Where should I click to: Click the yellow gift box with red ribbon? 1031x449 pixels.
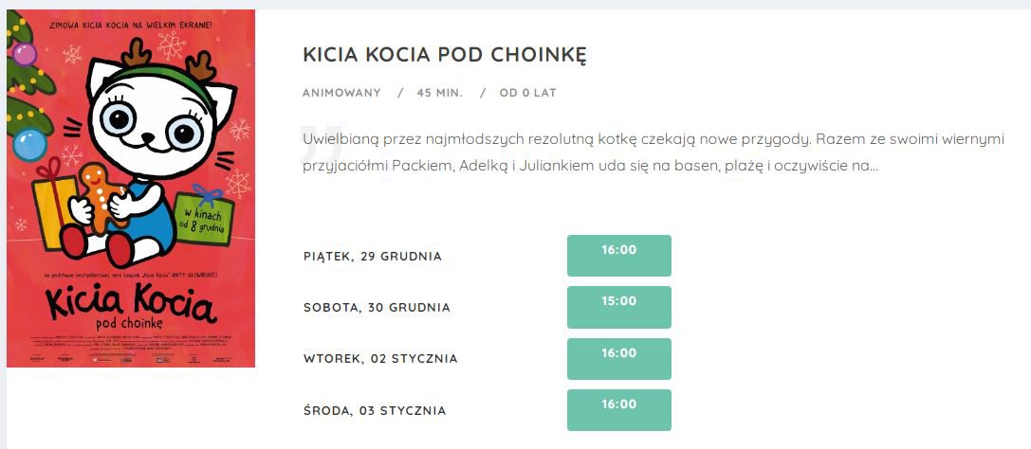point(54,207)
